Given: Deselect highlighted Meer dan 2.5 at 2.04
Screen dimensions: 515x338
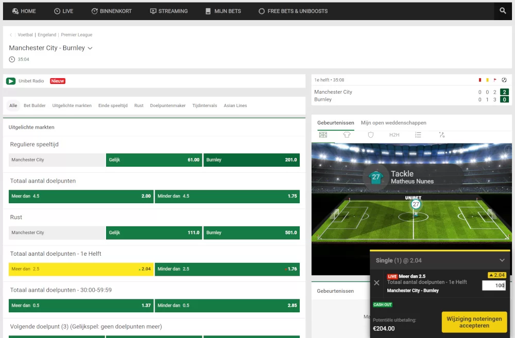Looking at the screenshot, I should tap(81, 269).
